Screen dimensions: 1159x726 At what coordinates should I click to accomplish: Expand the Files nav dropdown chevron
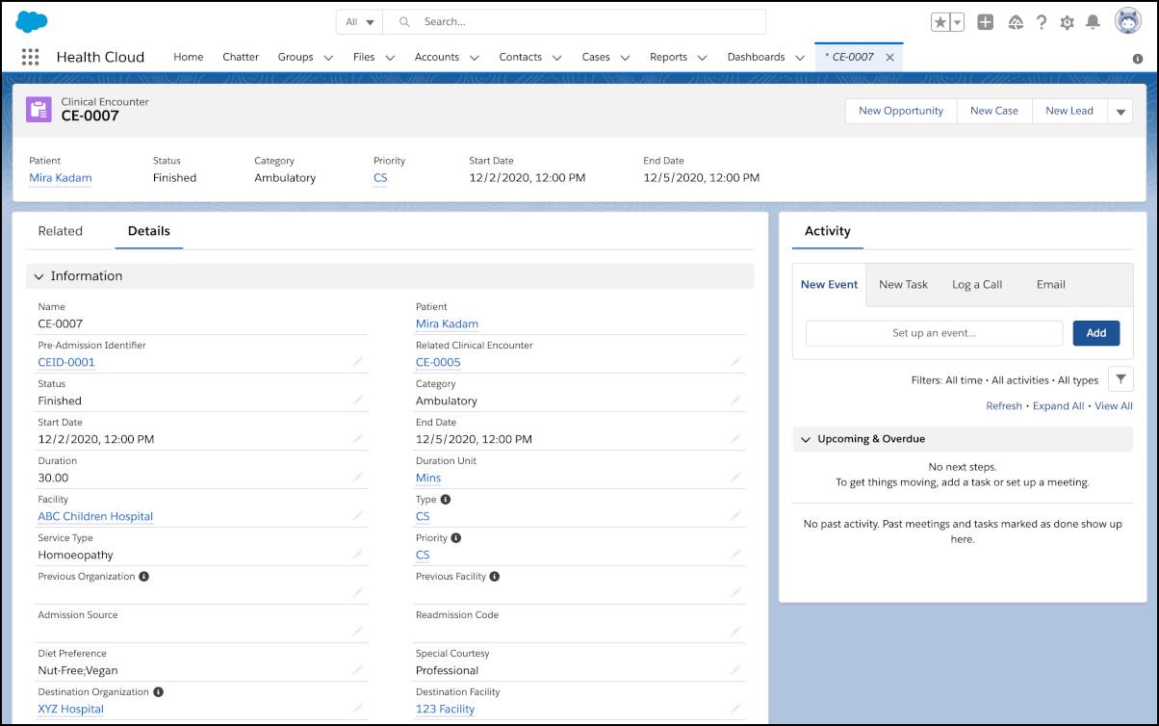[390, 58]
